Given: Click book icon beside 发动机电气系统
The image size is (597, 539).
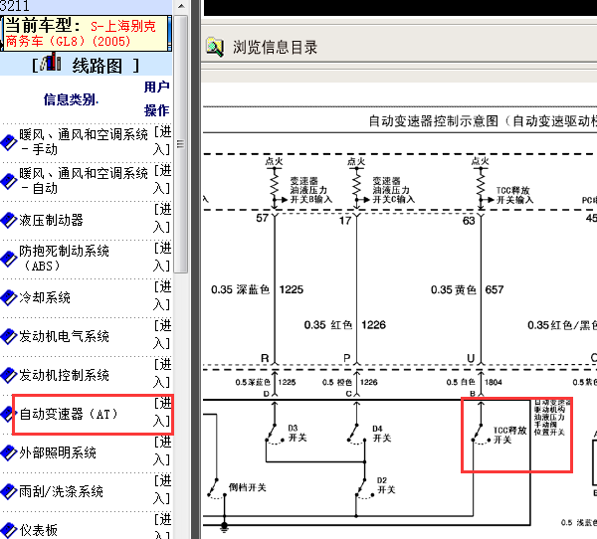Looking at the screenshot, I should pyautogui.click(x=8, y=336).
